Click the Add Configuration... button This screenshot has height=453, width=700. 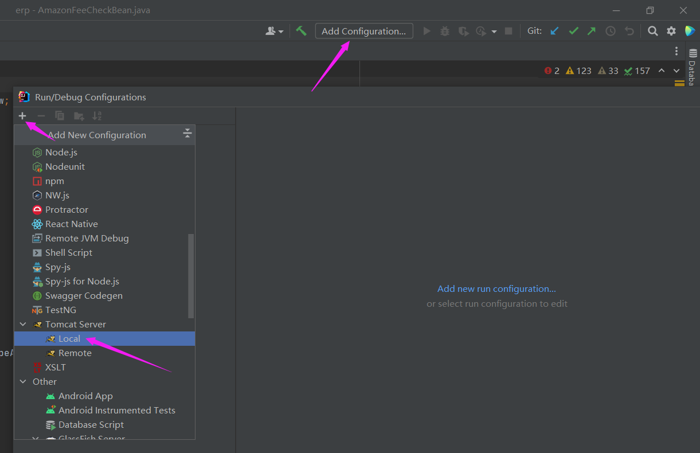(x=364, y=31)
